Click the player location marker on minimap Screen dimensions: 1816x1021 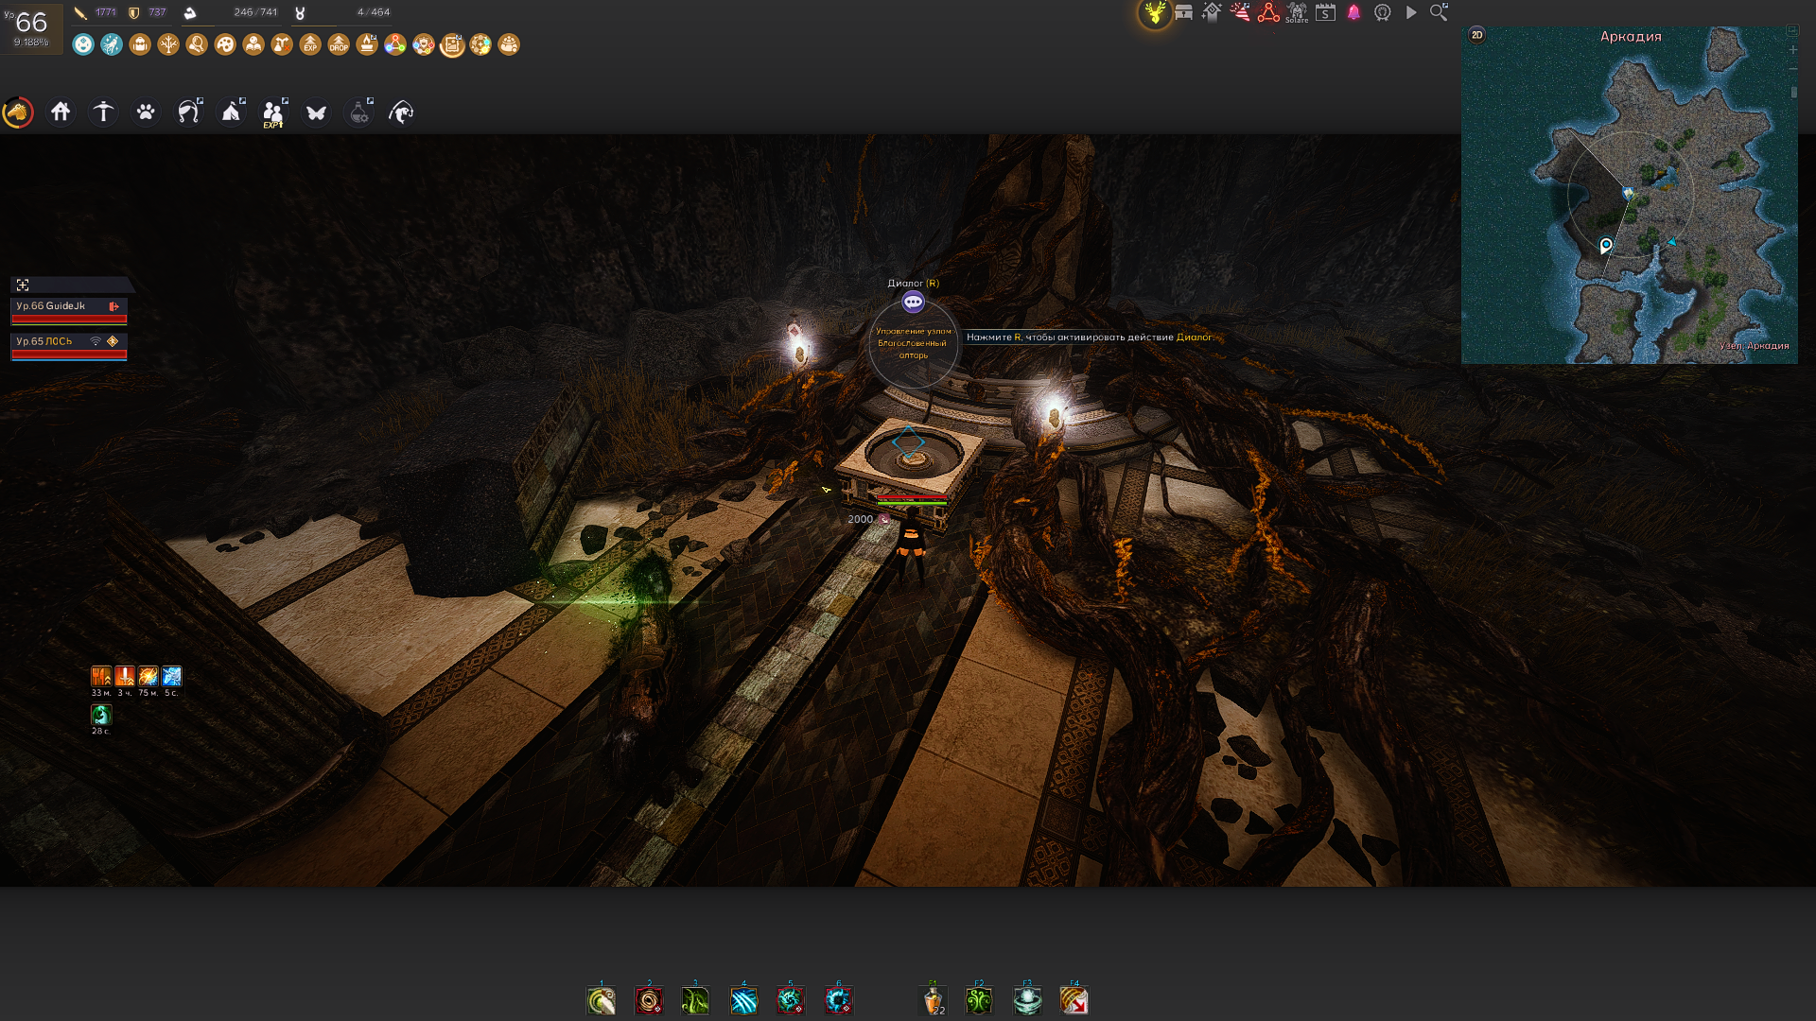(x=1605, y=246)
